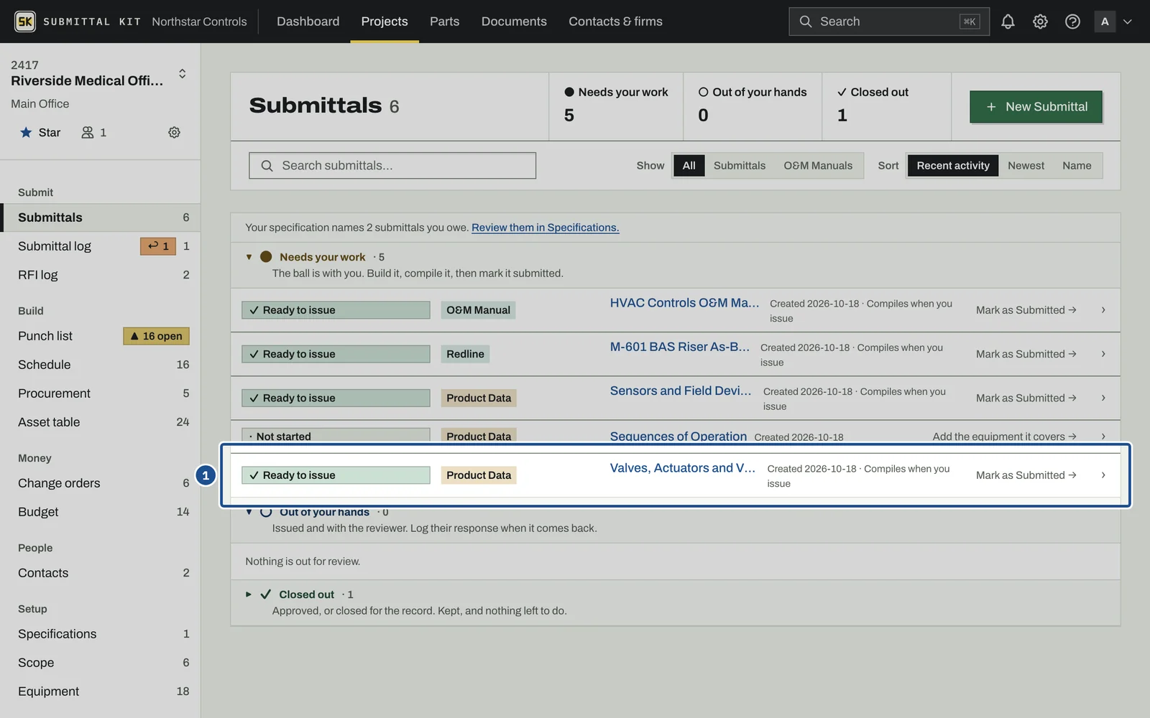The image size is (1150, 718).
Task: Select the Projects tab
Action: tap(385, 22)
